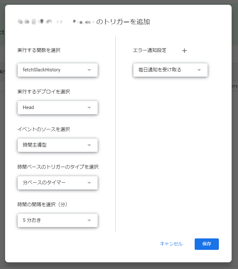Click the arrow icon beside 5 分おき
Image resolution: width=238 pixels, height=269 pixels.
tap(89, 220)
